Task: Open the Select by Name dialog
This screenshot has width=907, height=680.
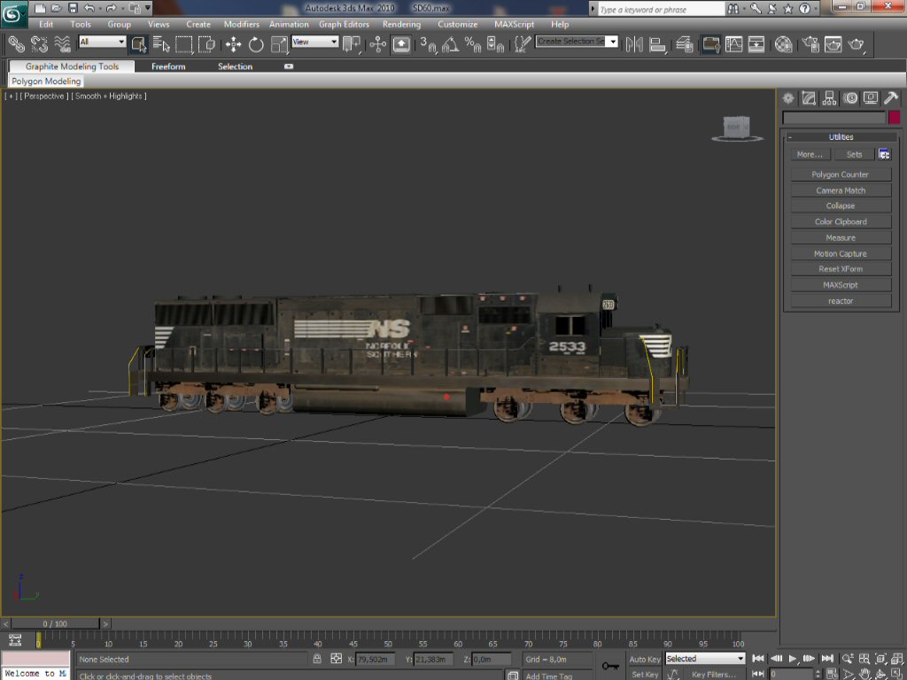Action: (x=161, y=44)
